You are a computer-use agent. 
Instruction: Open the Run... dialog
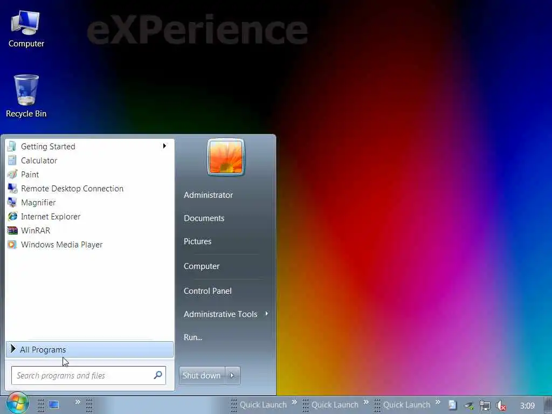(x=193, y=337)
